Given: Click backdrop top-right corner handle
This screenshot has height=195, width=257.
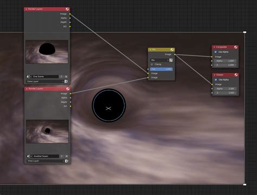Looking at the screenshot, I should click(245, 32).
